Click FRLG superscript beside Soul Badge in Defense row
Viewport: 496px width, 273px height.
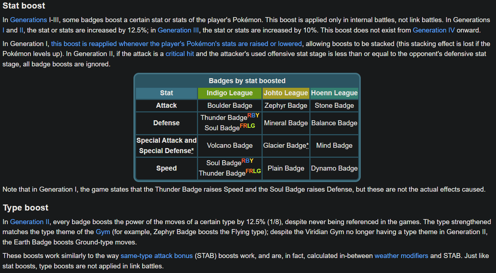(247, 126)
